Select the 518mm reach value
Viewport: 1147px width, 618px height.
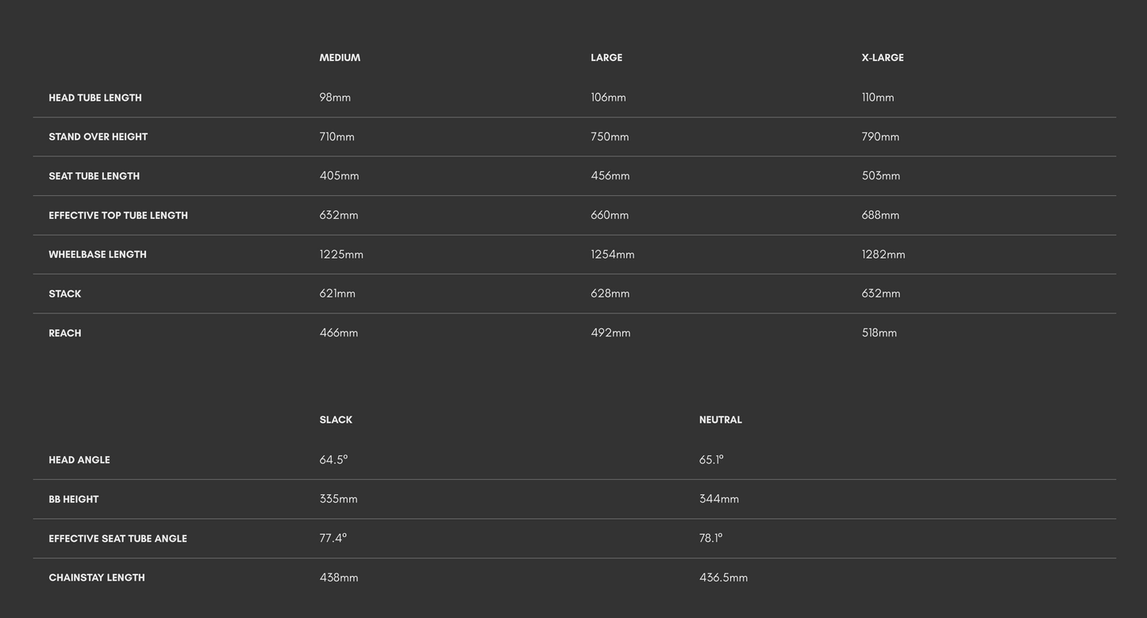point(879,333)
